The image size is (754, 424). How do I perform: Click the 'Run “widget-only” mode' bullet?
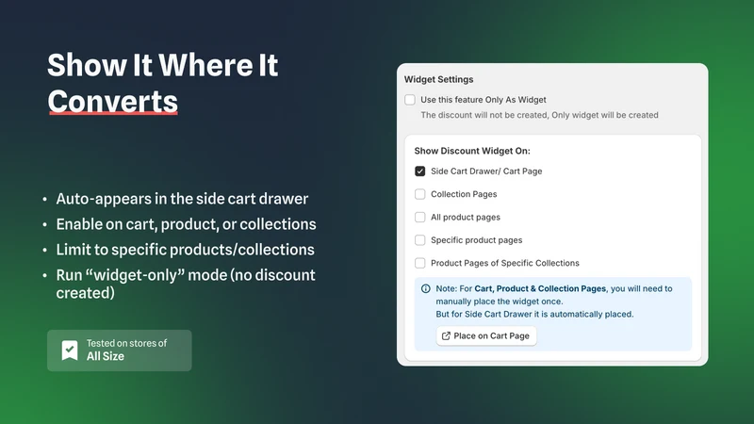coord(186,284)
